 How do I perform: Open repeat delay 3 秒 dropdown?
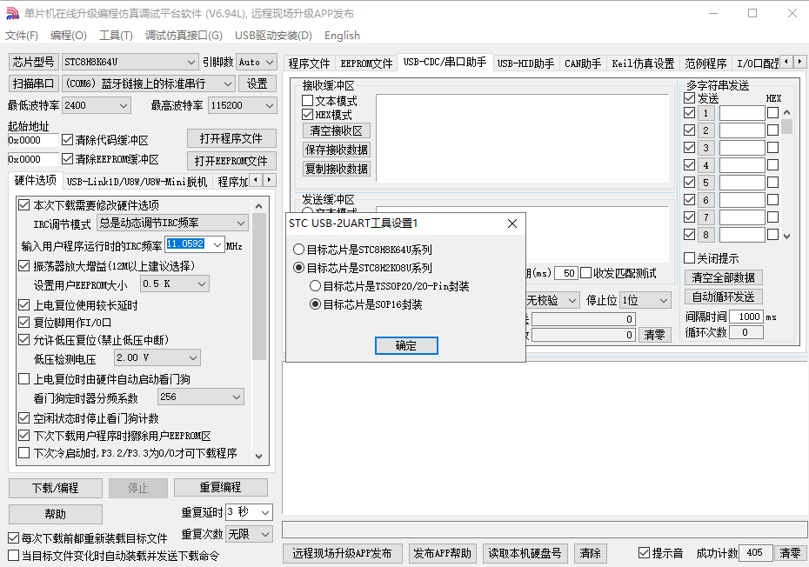click(x=249, y=512)
